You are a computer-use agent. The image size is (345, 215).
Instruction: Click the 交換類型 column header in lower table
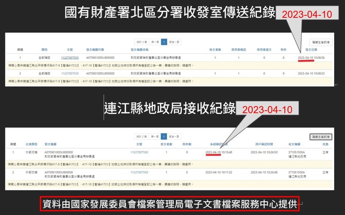25,144
